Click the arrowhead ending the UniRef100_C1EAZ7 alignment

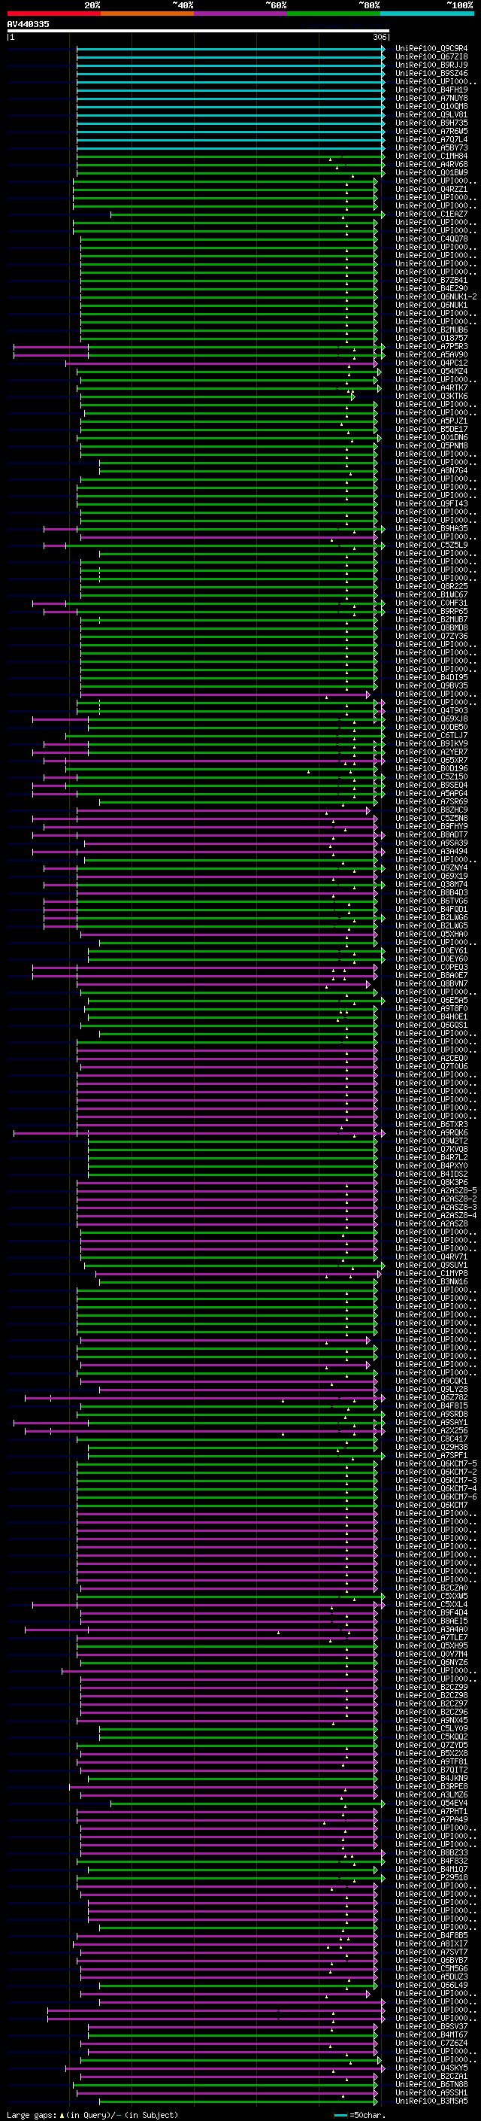click(383, 214)
